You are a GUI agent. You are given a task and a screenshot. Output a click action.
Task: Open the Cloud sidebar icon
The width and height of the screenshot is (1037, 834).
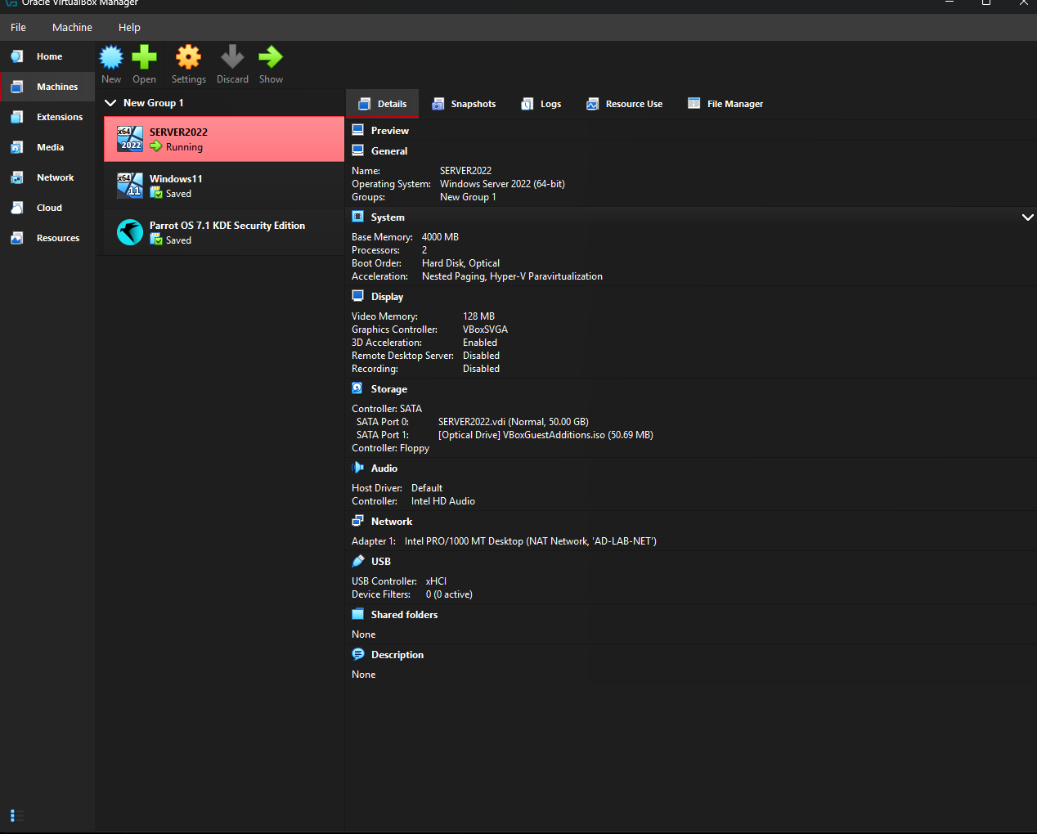pos(17,208)
